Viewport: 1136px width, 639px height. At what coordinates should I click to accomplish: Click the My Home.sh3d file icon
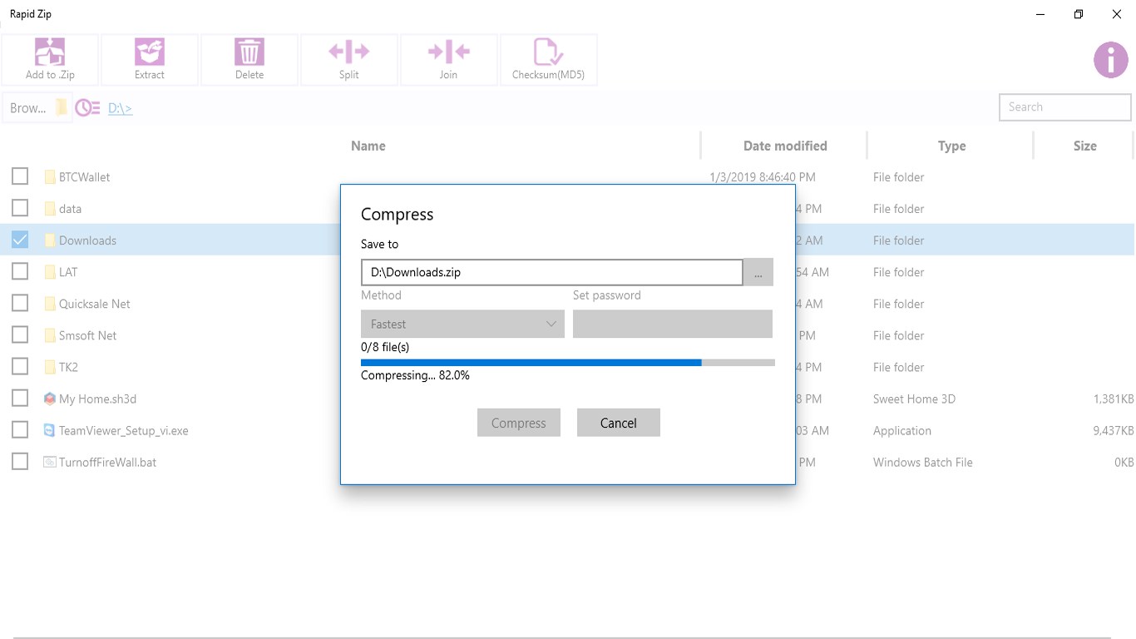click(x=50, y=399)
